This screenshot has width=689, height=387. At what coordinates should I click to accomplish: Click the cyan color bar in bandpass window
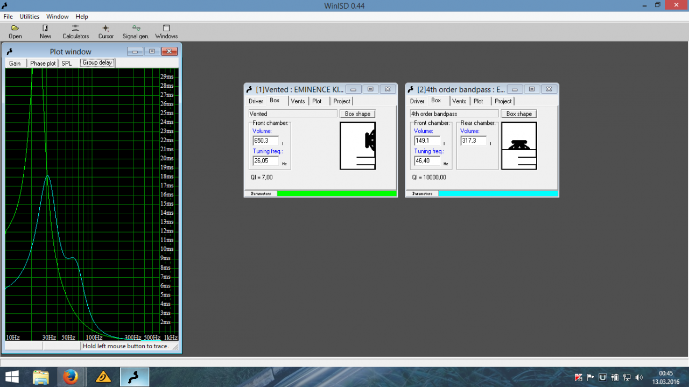click(498, 194)
